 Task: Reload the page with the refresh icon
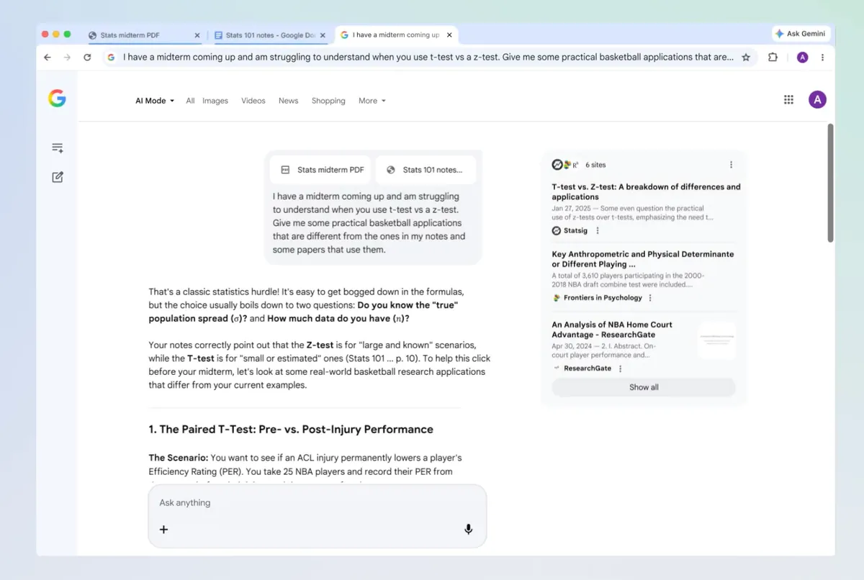point(87,58)
